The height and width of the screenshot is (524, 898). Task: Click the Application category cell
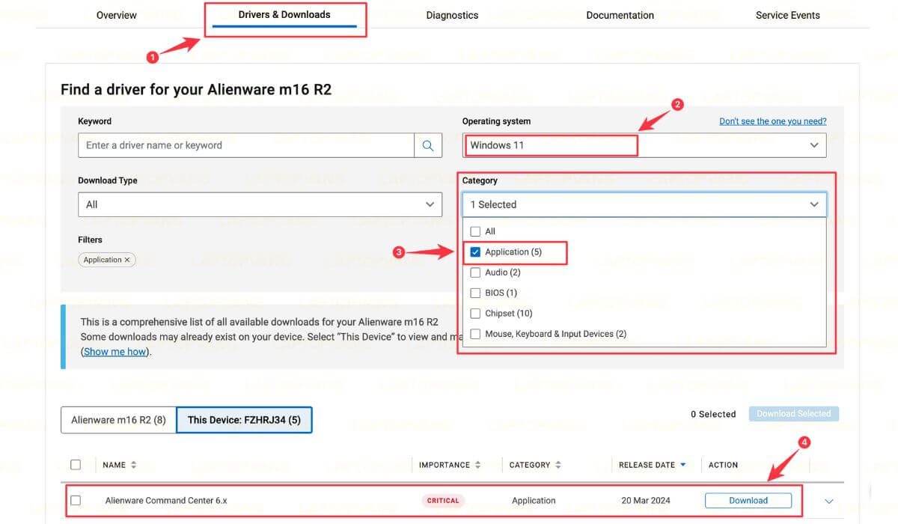coord(534,501)
